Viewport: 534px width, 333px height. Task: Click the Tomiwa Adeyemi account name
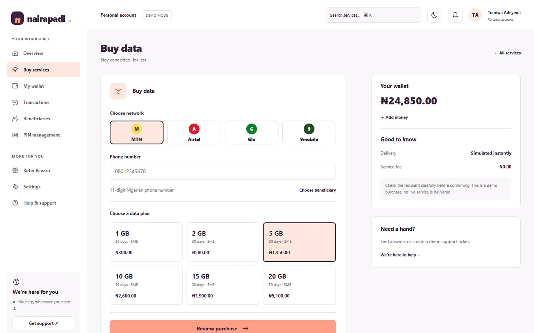coord(504,13)
